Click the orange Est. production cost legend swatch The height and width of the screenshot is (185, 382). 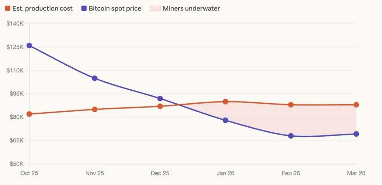click(x=8, y=9)
